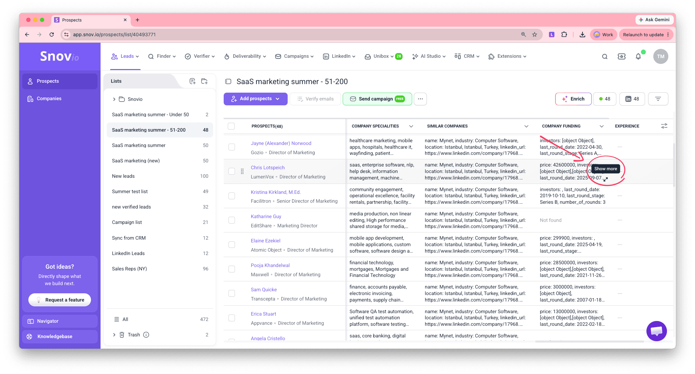This screenshot has height=374, width=695.
Task: Click Relaunch to update in browser
Action: coord(646,35)
